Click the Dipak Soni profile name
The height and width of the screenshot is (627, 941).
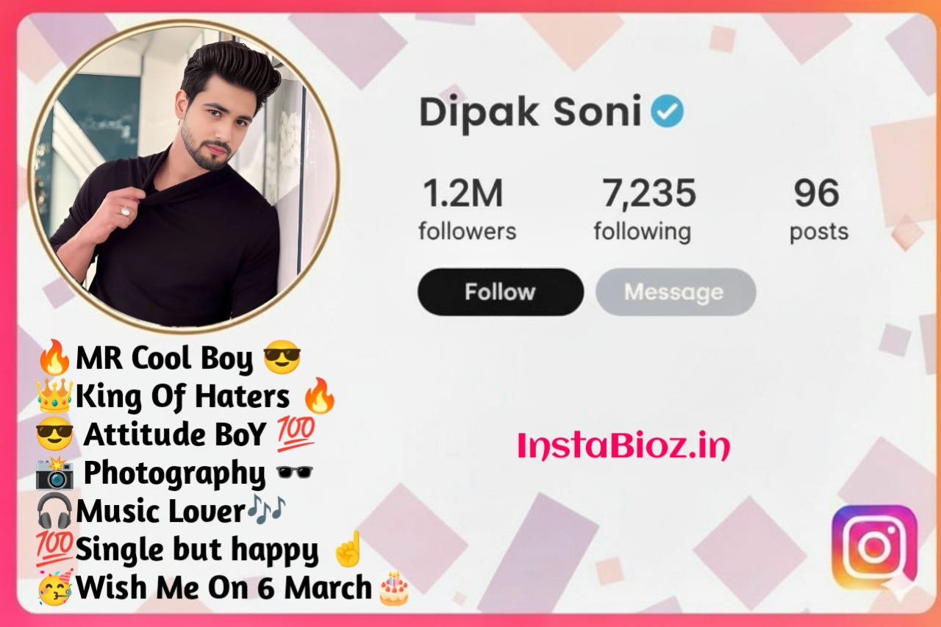pos(530,112)
